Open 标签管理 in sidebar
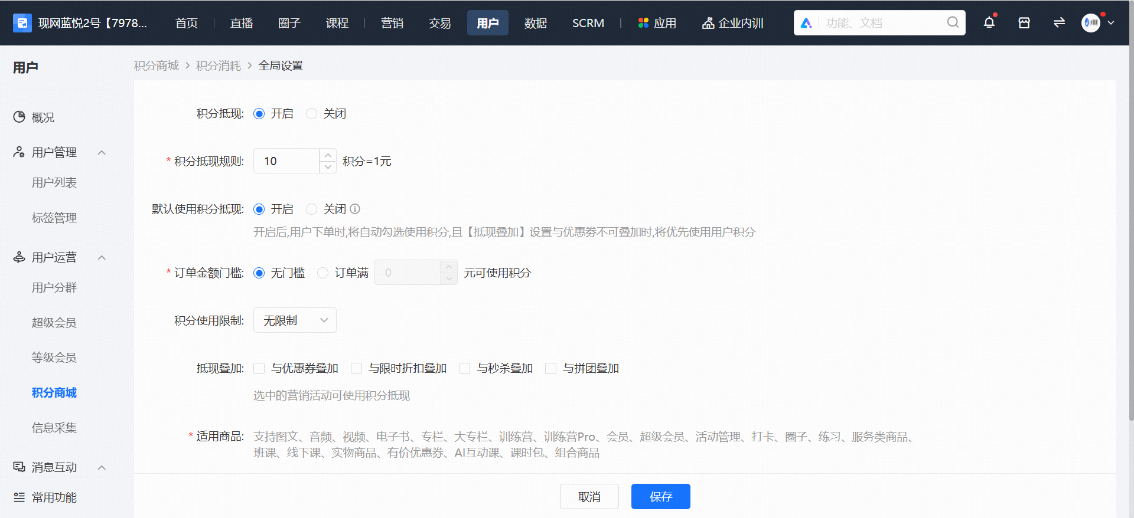Viewport: 1134px width, 518px height. click(54, 218)
